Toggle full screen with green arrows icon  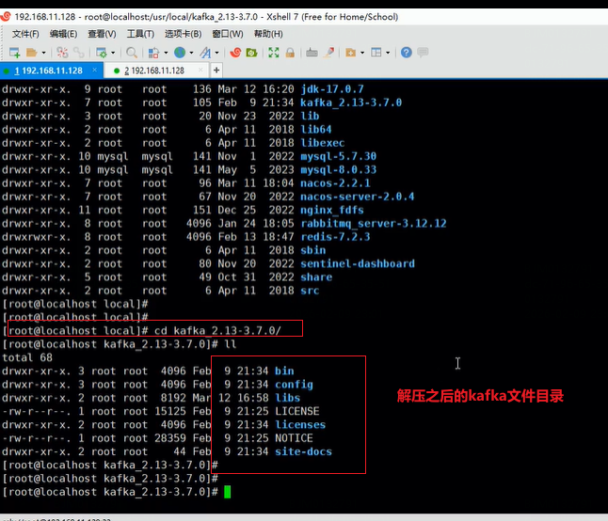click(x=274, y=53)
